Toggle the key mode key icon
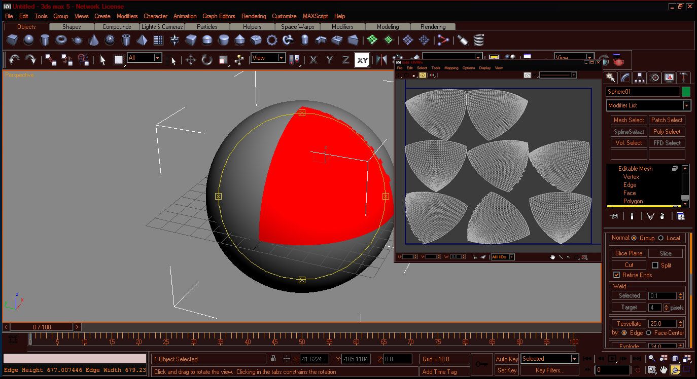This screenshot has width=697, height=379. (481, 365)
